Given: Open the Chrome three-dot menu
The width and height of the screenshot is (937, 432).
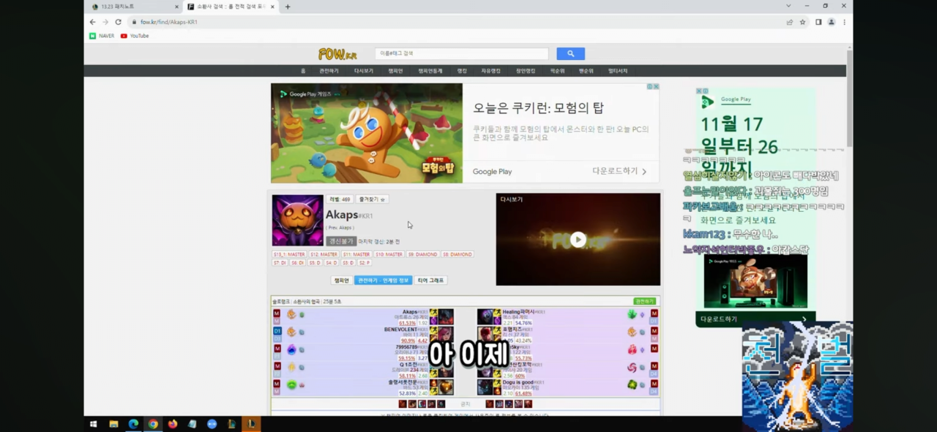Looking at the screenshot, I should [x=844, y=22].
